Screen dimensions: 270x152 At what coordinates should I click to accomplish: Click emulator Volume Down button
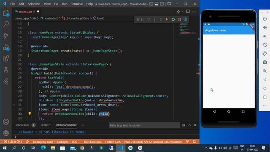(265, 36)
